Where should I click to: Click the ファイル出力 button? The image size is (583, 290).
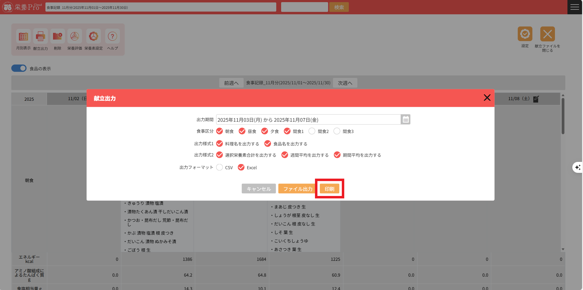(x=298, y=189)
